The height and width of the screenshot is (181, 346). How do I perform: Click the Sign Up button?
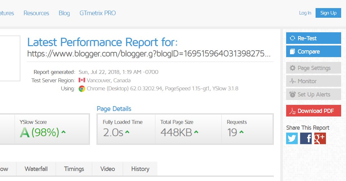[328, 13]
